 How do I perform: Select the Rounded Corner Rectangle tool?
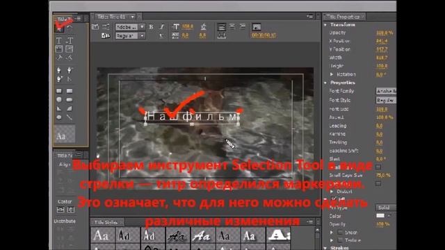coord(70,91)
